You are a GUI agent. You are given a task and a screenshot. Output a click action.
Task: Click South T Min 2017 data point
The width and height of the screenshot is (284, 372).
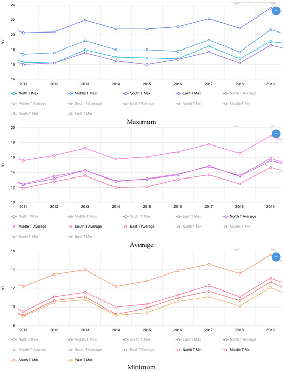tap(209, 264)
